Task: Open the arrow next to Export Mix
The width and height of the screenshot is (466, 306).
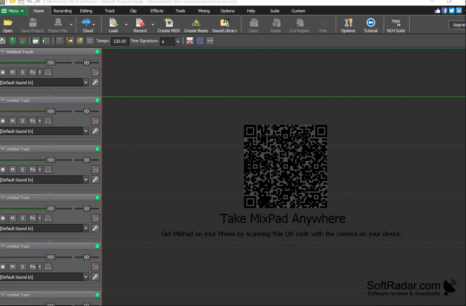Action: click(71, 25)
